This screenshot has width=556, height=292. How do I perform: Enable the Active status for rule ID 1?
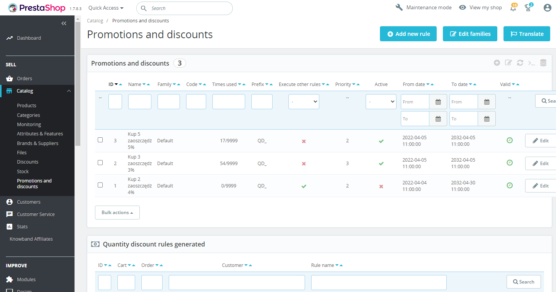click(381, 186)
